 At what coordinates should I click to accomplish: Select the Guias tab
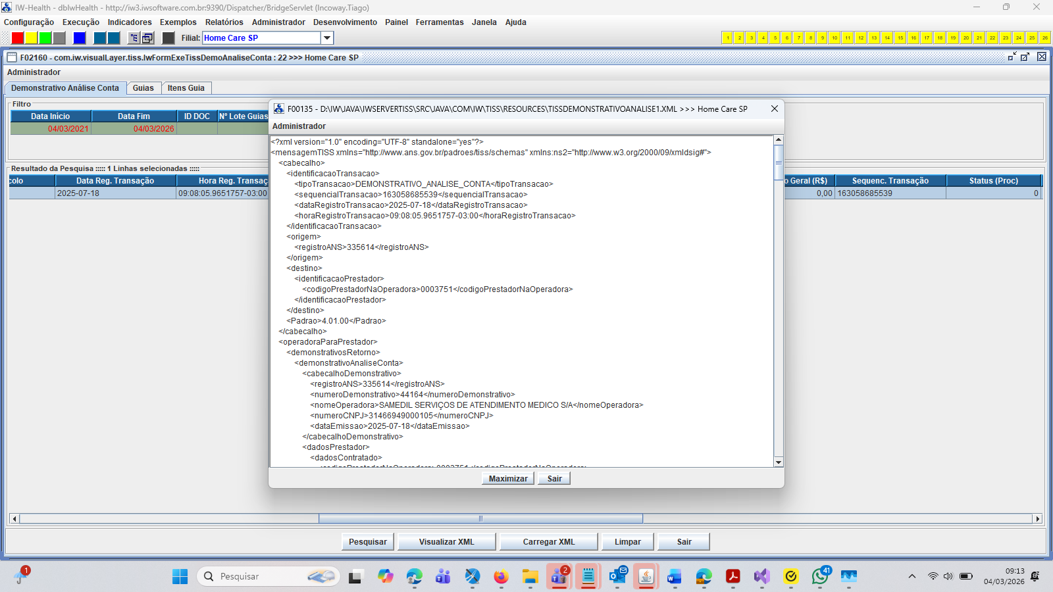[x=143, y=88]
